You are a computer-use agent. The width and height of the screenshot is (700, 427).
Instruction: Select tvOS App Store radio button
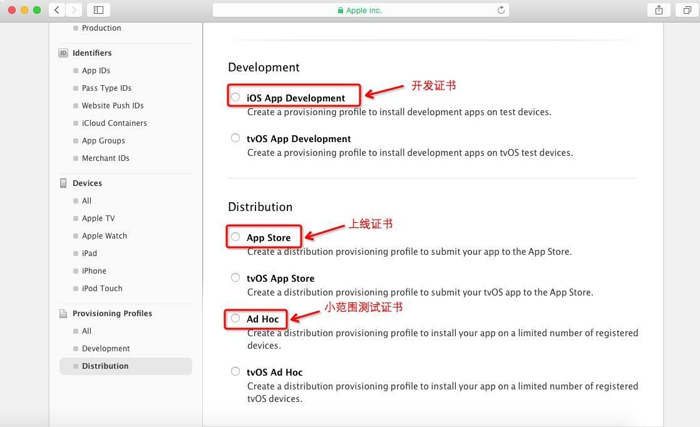[x=235, y=277]
